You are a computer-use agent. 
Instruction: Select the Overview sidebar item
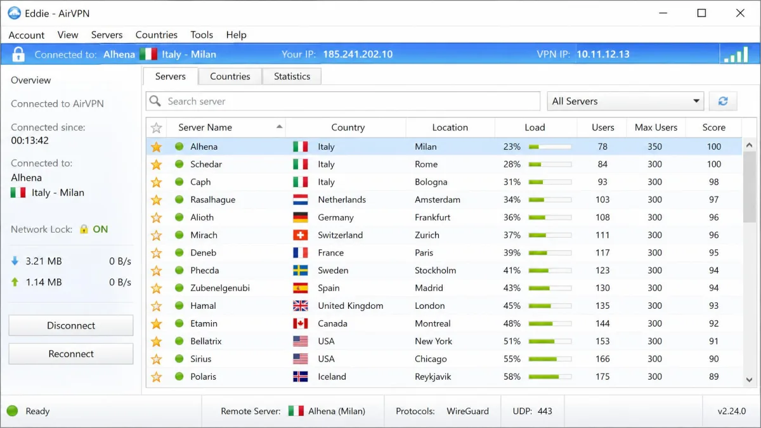30,80
